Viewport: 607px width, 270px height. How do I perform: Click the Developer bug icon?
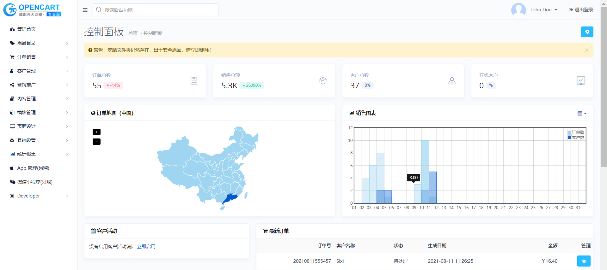[12, 196]
